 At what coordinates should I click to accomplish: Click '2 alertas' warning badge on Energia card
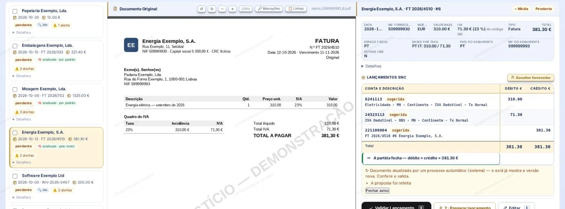[24, 155]
